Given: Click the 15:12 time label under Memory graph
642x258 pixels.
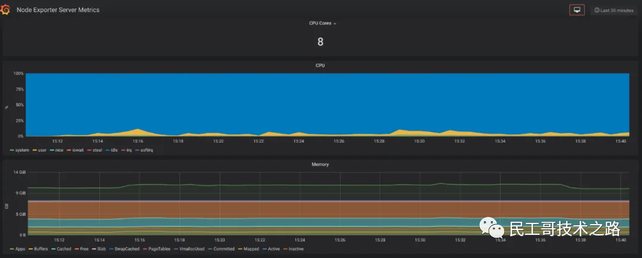Looking at the screenshot, I should 59,240.
